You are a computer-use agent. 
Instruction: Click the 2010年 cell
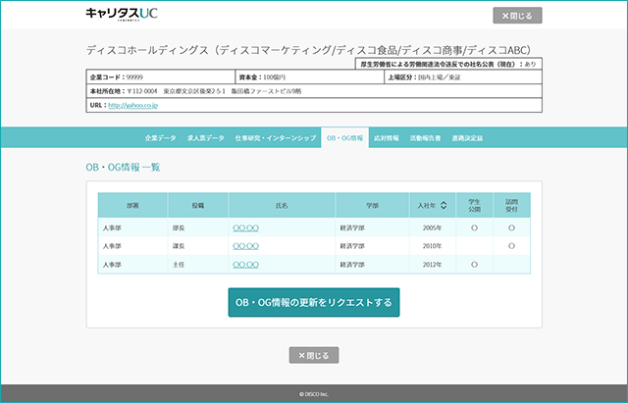click(432, 246)
